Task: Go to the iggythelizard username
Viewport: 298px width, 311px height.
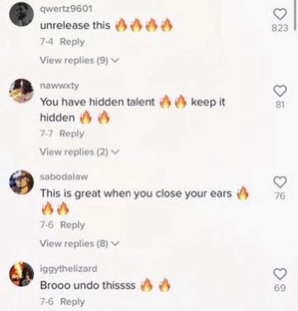Action: coord(69,269)
